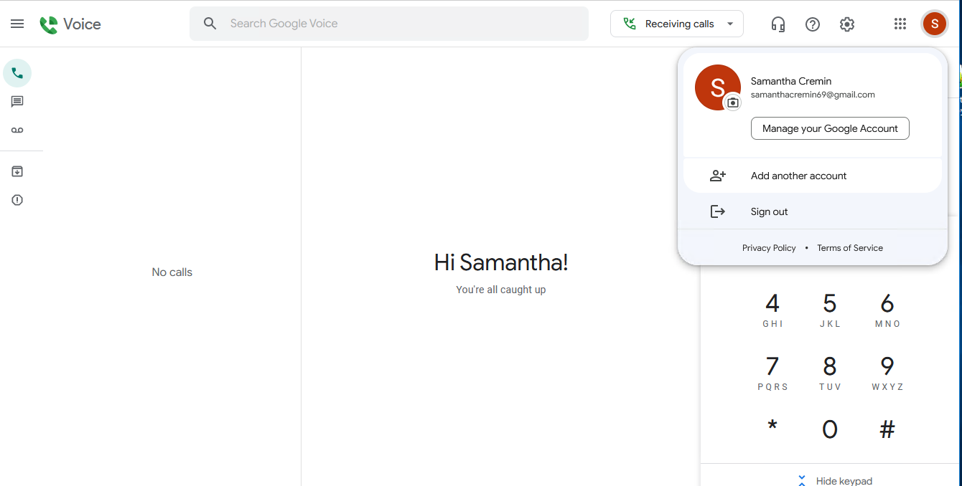Viewport: 962px width, 486px height.
Task: Click the Google Voice logo
Action: [70, 24]
